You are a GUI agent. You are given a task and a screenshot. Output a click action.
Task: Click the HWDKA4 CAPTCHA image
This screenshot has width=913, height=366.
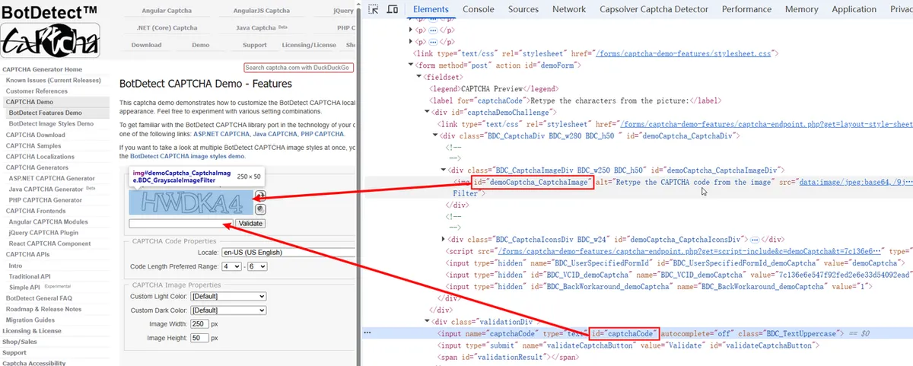[191, 202]
